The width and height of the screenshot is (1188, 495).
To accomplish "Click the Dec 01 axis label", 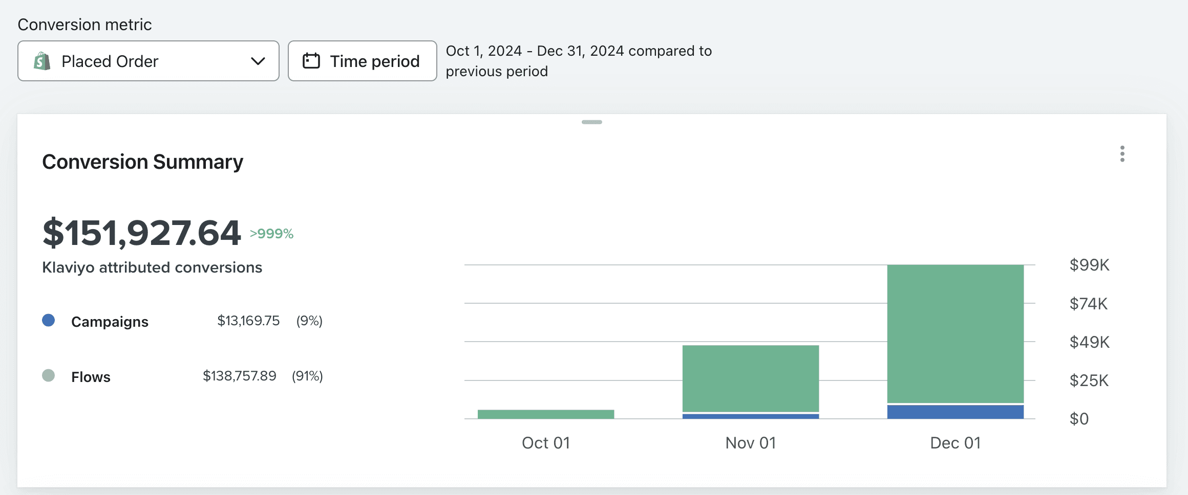I will click(956, 443).
